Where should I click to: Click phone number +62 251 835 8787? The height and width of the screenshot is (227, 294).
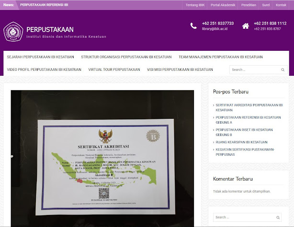[x=267, y=29]
